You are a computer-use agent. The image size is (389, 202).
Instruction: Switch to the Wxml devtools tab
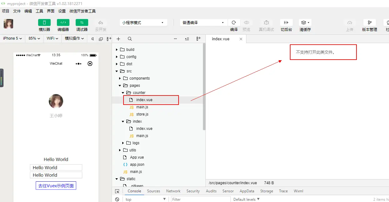[x=298, y=191]
